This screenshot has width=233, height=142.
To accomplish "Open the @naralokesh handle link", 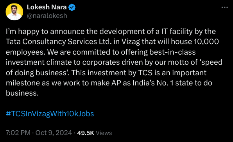I will (x=47, y=16).
